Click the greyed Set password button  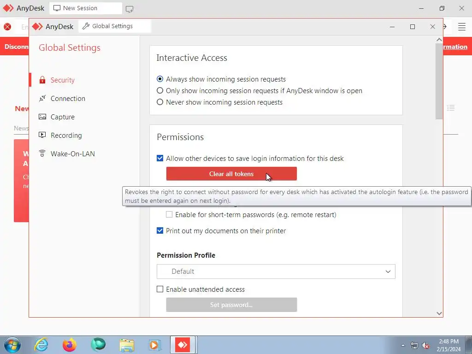coord(231,305)
